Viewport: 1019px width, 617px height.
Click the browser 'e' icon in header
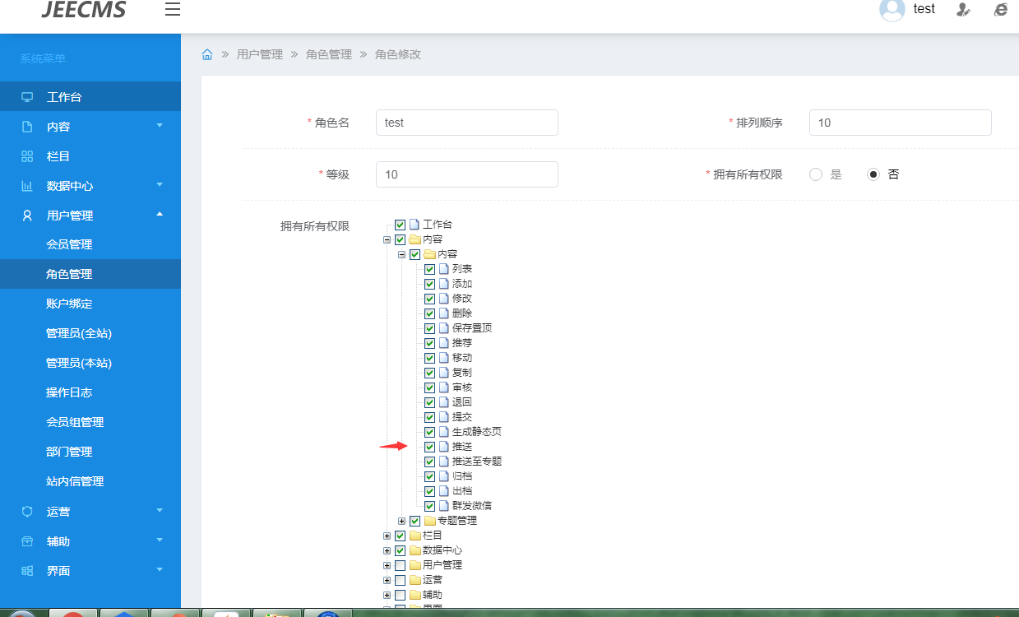pos(1000,9)
